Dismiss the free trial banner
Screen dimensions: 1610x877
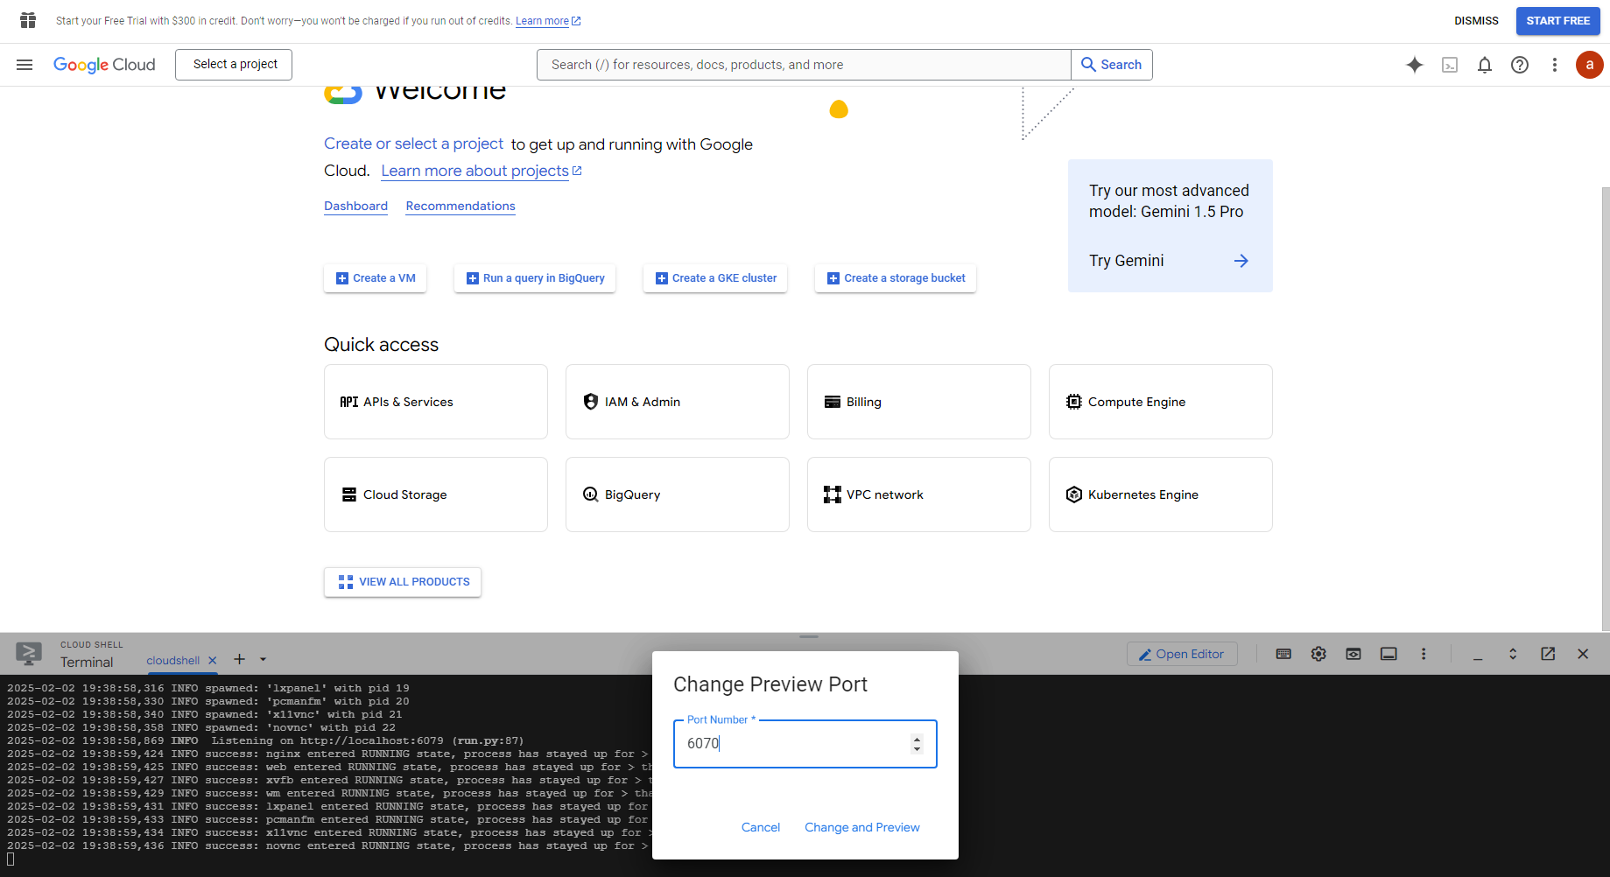[1476, 21]
